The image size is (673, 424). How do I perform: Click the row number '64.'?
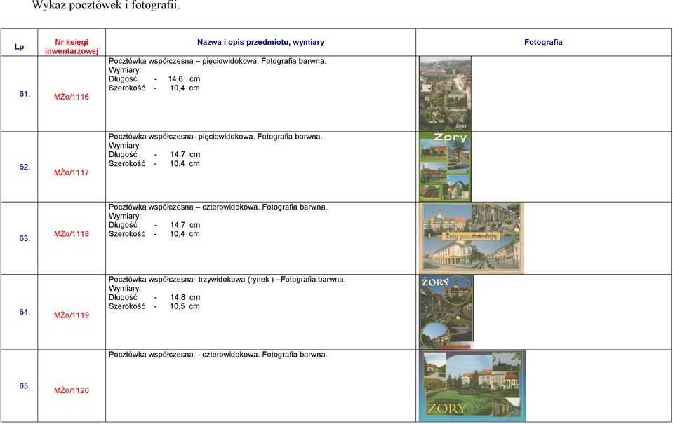[25, 312]
